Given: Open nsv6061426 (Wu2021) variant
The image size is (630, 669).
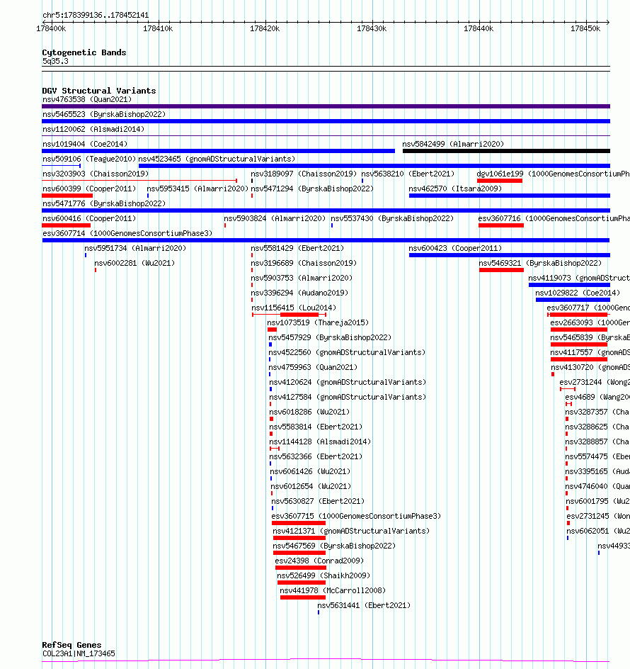Looking at the screenshot, I should 310,471.
